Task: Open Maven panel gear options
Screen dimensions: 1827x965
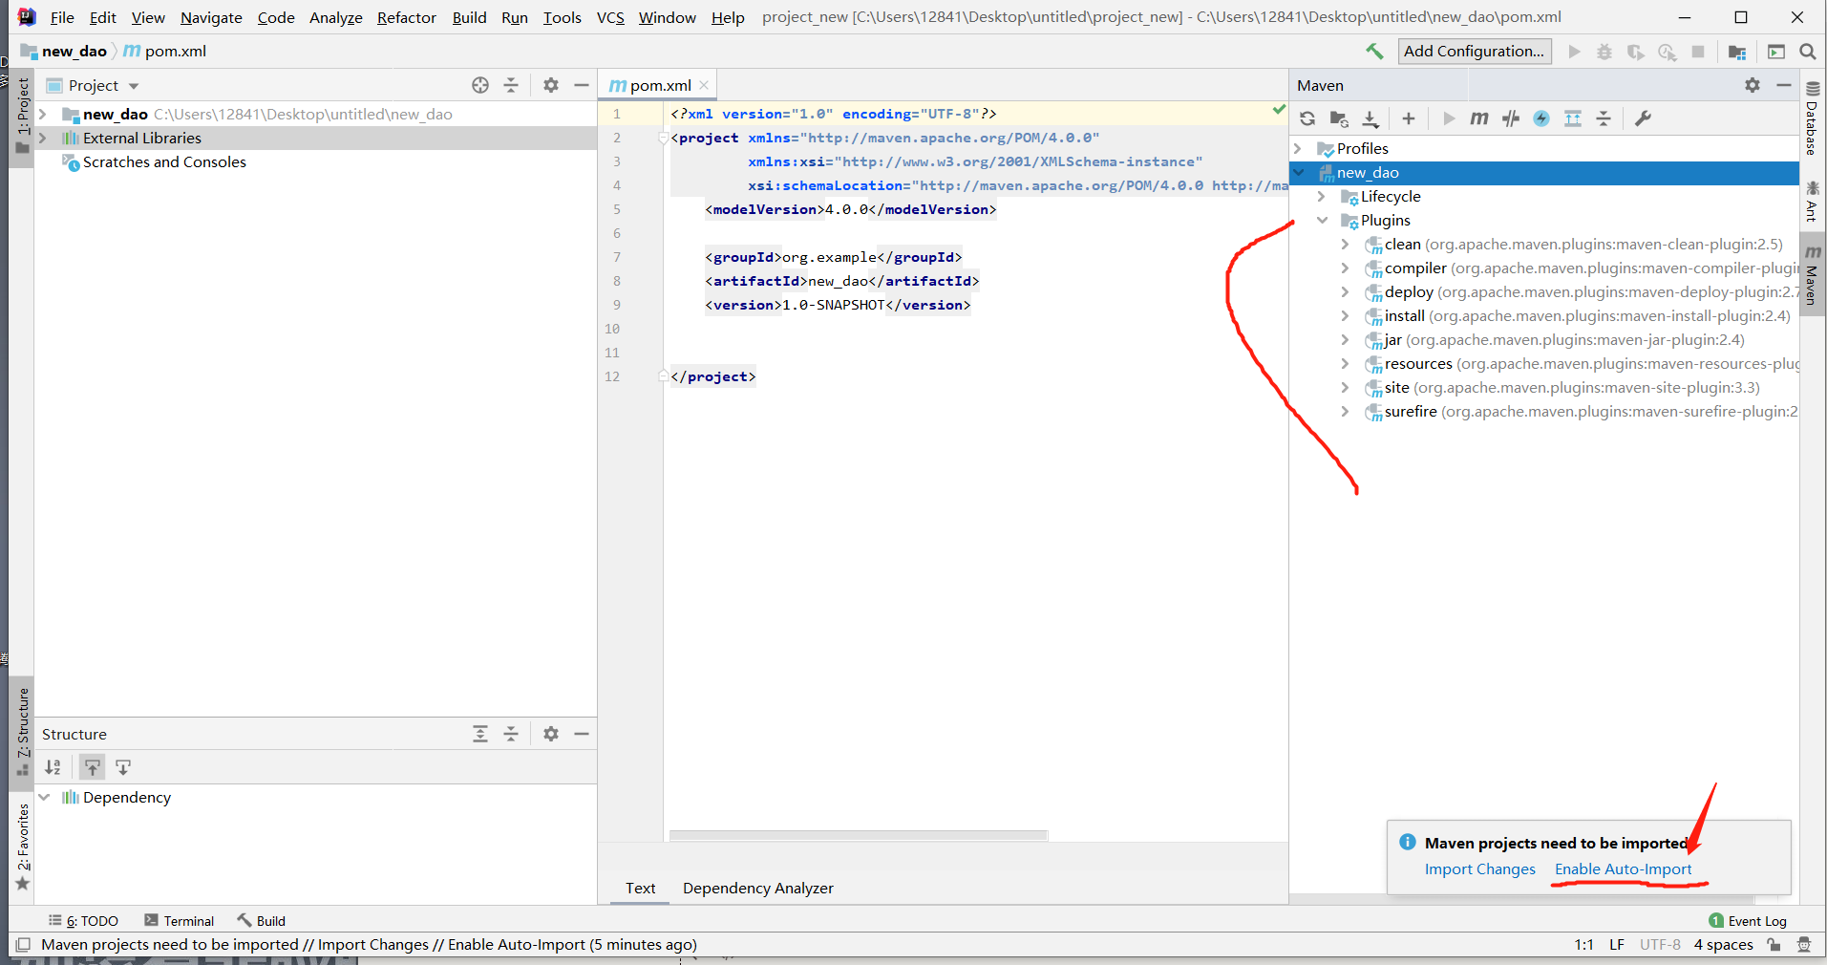Action: (x=1753, y=85)
